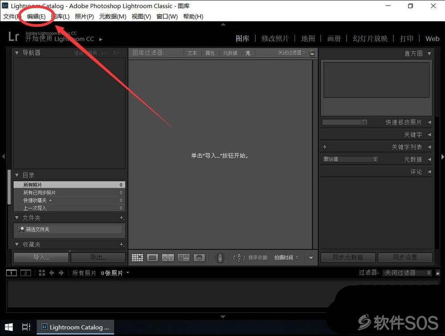Click the 导入... button

pos(41,257)
